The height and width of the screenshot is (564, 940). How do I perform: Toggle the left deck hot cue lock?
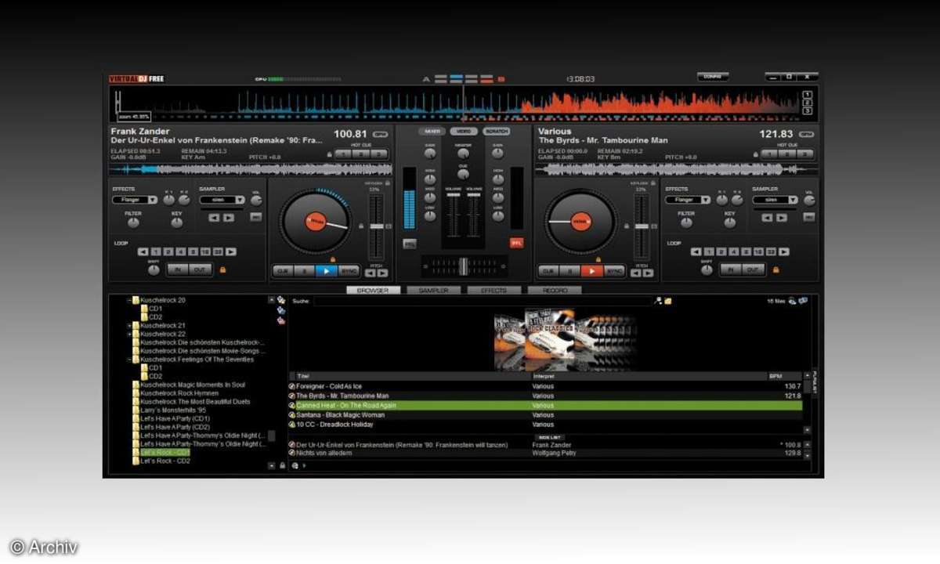coord(329,154)
